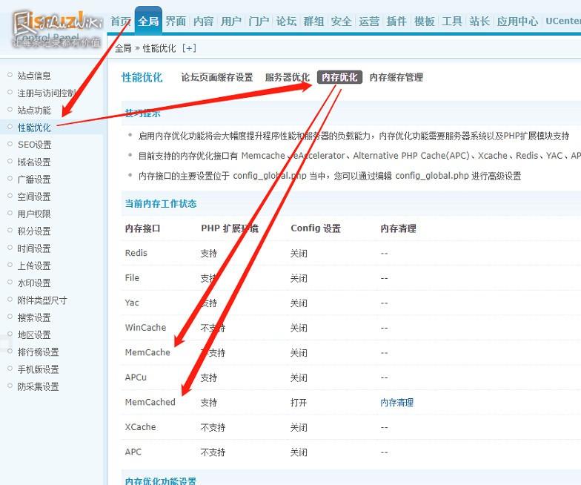Switch to 内存缓存管理 tab
This screenshot has height=485, width=581.
[x=396, y=77]
